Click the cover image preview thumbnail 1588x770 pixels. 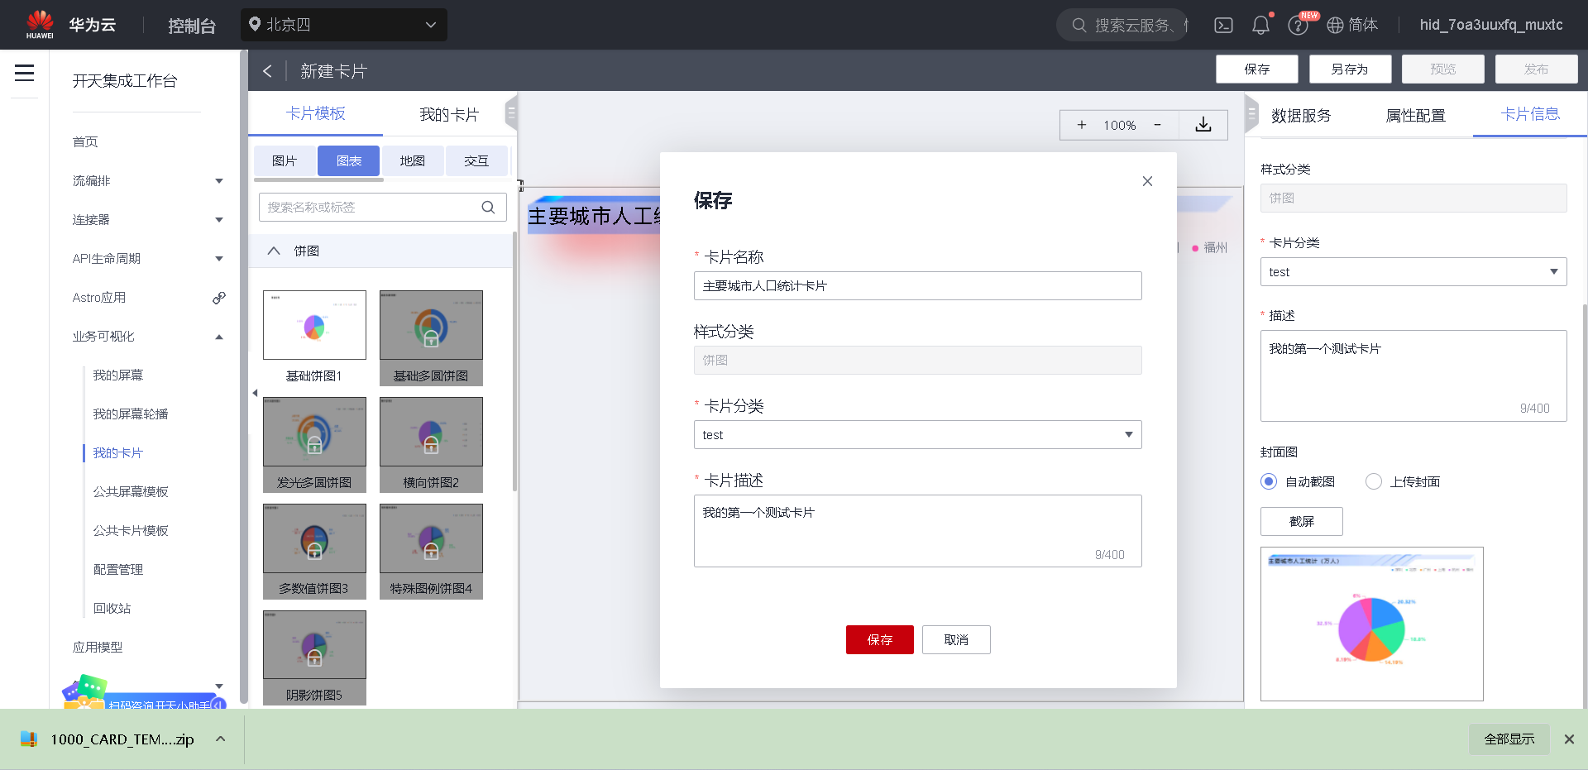1371,624
